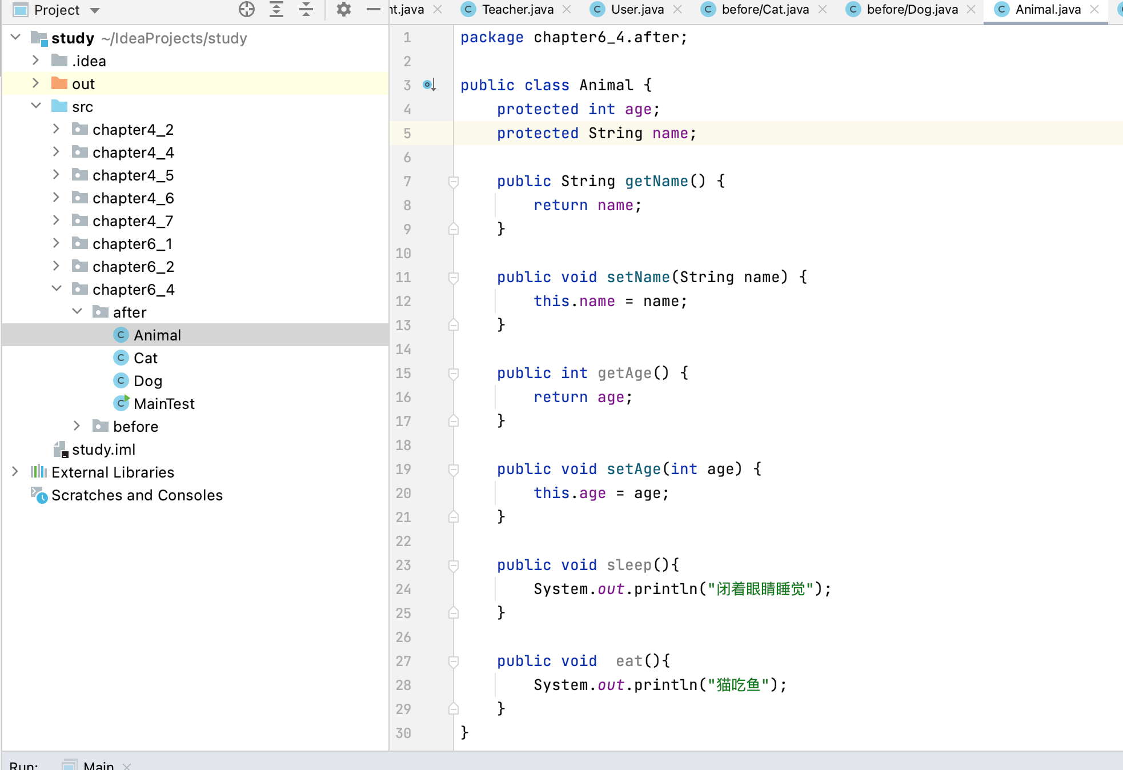The height and width of the screenshot is (770, 1123).
Task: Fold the setName method at line 11
Action: 454,278
